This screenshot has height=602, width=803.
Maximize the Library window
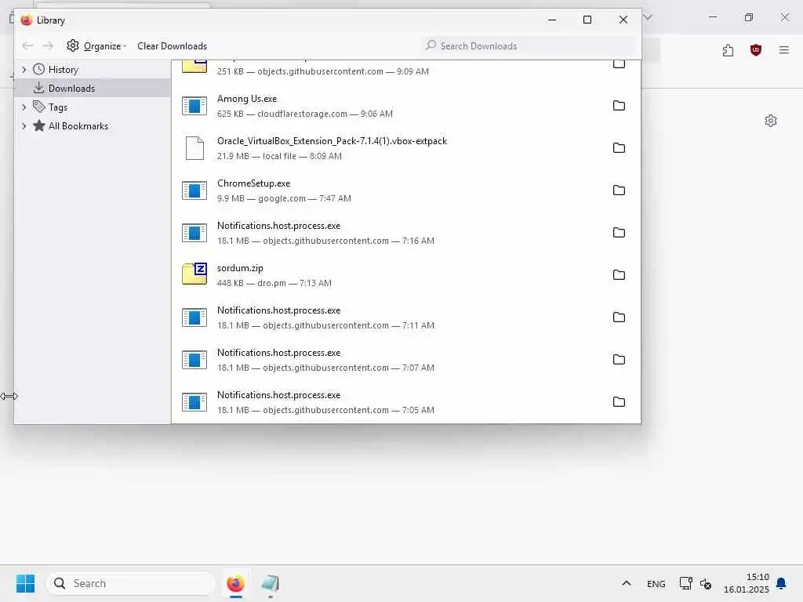(x=587, y=20)
